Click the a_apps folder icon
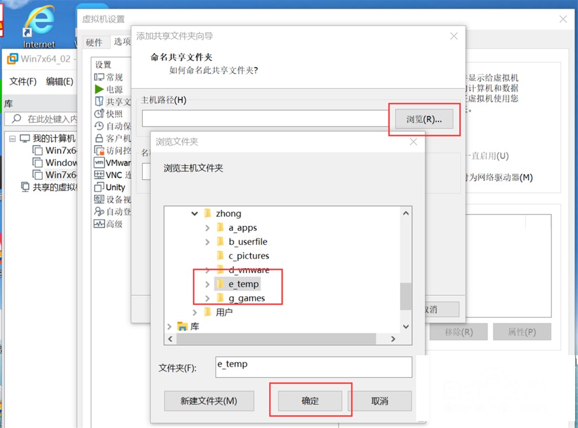578x428 pixels. [220, 227]
